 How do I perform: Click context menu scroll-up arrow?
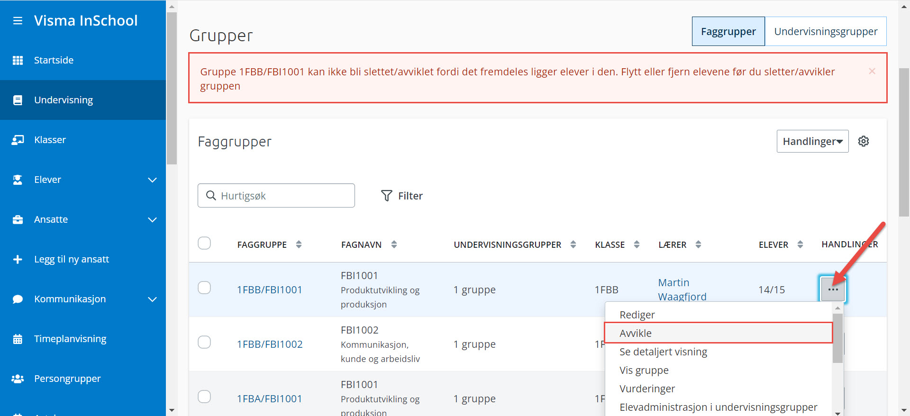coord(837,308)
